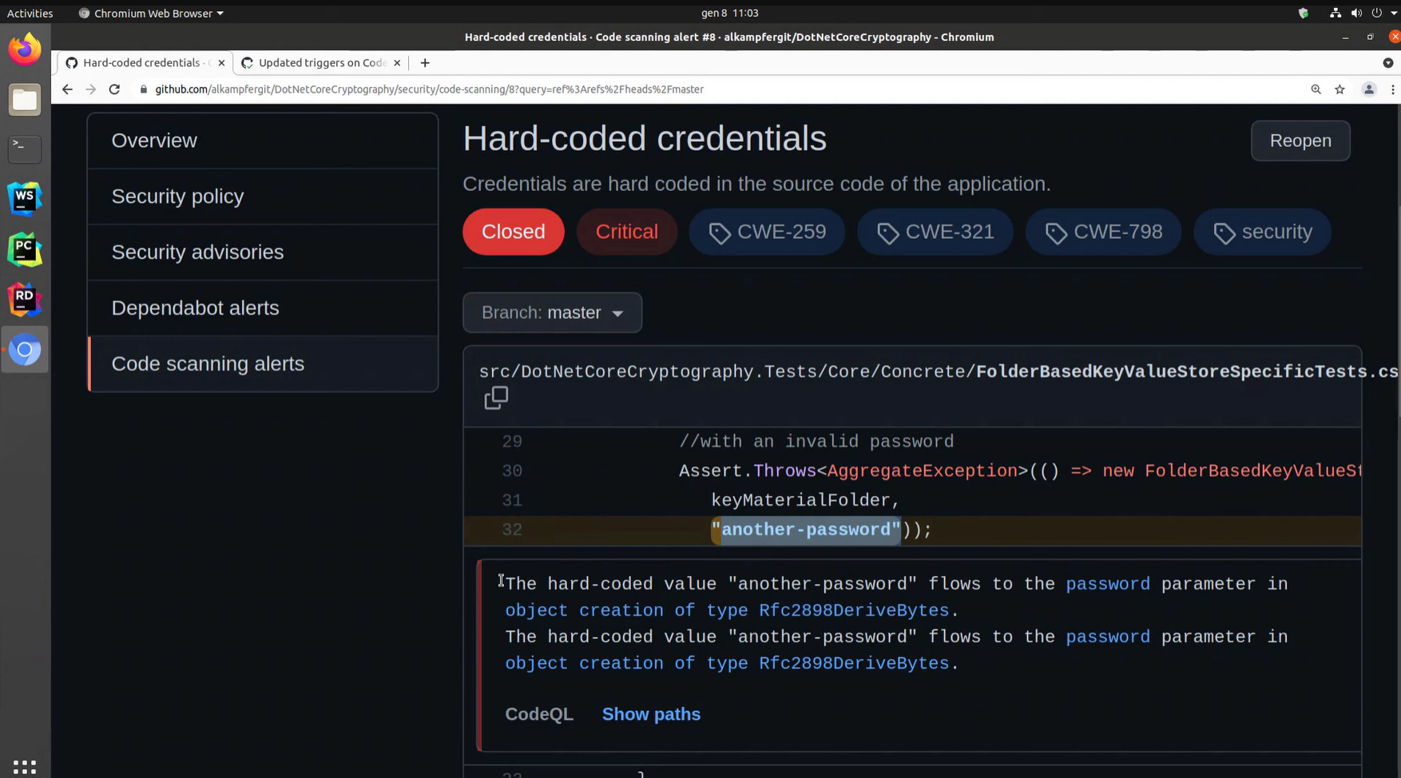Screen dimensions: 1401x778
Task: Select Dependabot alerts in the sidebar
Action: tap(196, 308)
